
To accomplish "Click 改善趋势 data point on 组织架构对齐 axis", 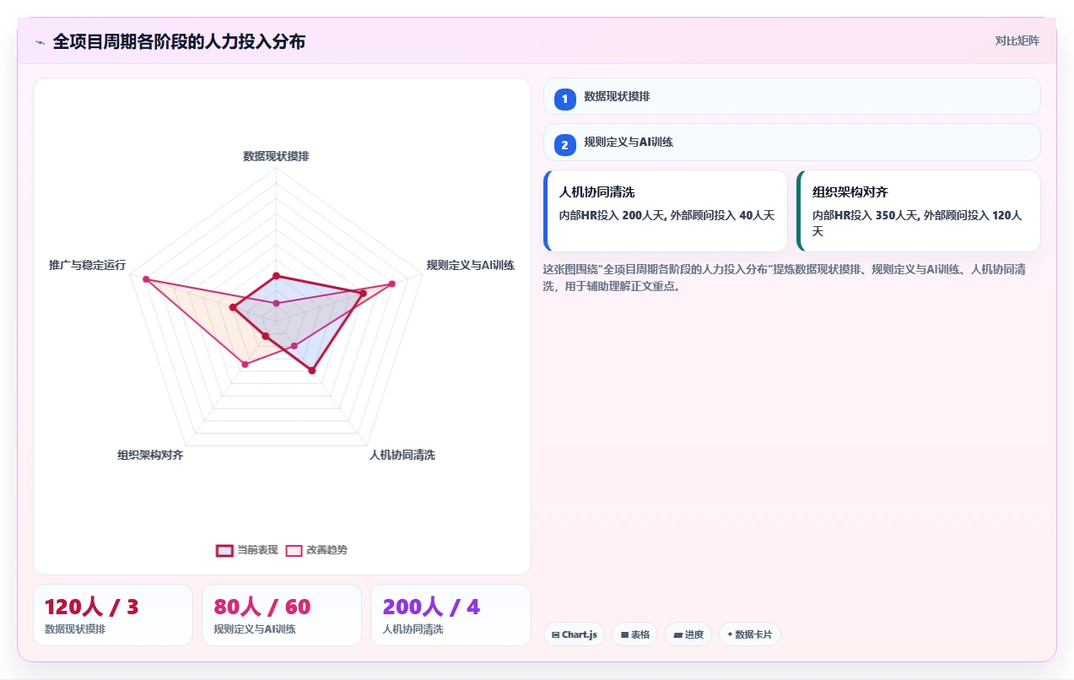I will click(x=245, y=364).
